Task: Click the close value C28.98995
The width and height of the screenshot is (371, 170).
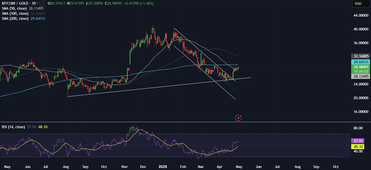Action: click(x=114, y=3)
